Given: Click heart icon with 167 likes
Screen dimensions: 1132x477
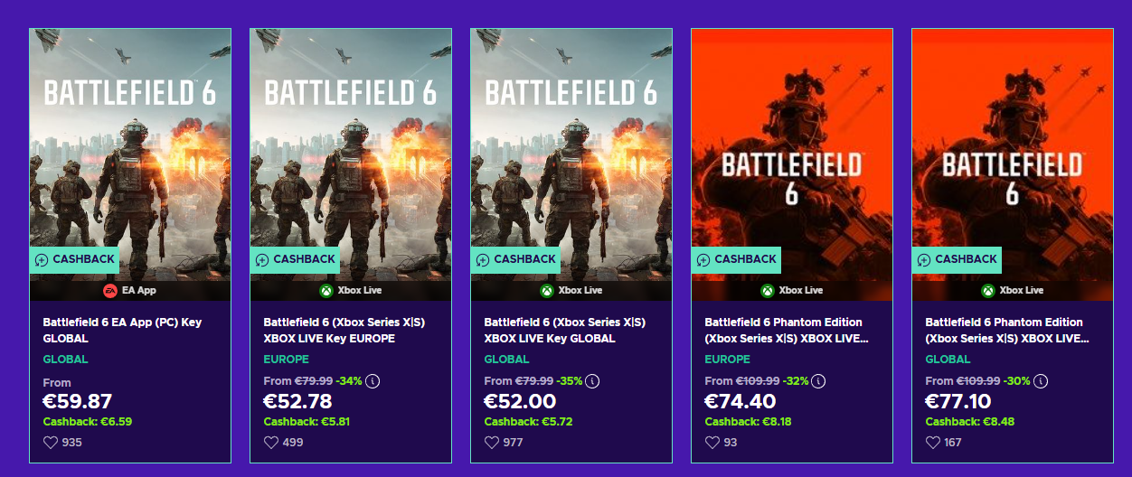Looking at the screenshot, I should [x=933, y=443].
